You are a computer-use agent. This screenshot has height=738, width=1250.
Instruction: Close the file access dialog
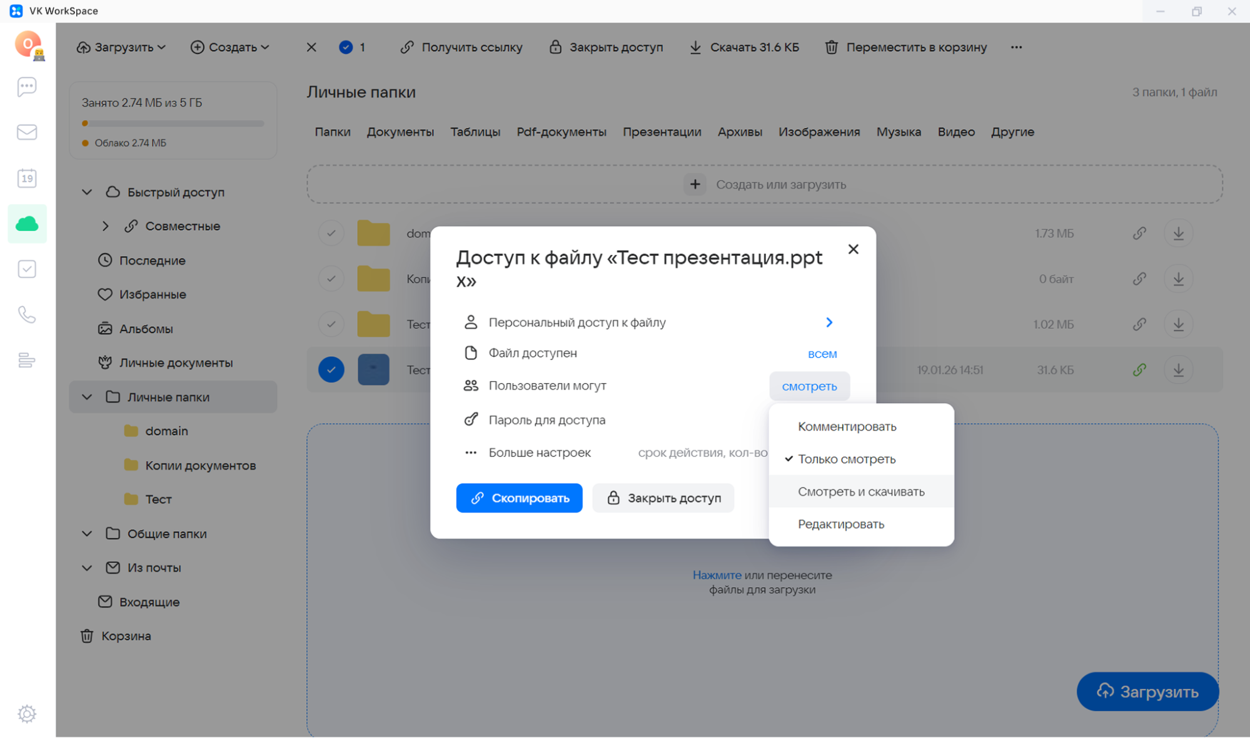(x=853, y=249)
